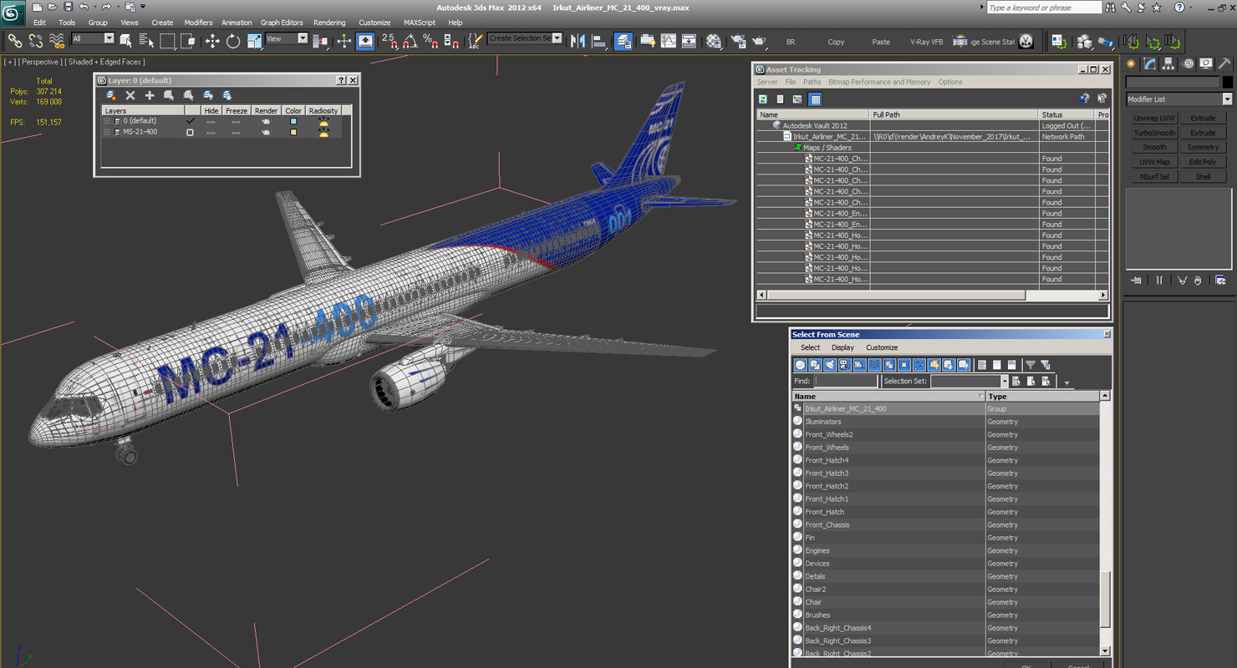The height and width of the screenshot is (668, 1237).
Task: Open Paths menu in Asset Tracking
Action: (812, 82)
